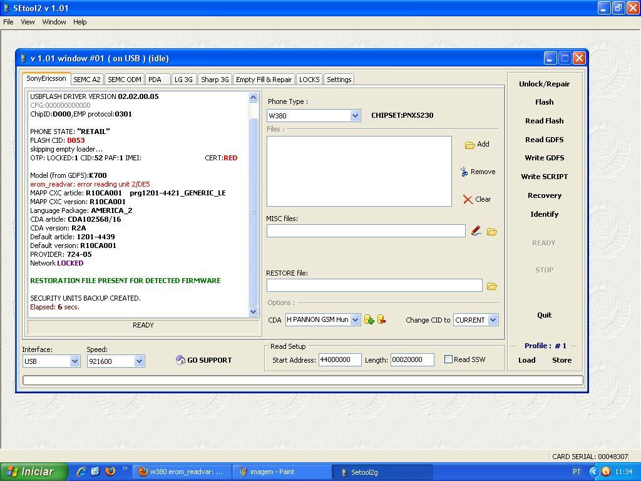The width and height of the screenshot is (641, 481).
Task: Click the Length input field
Action: [412, 360]
